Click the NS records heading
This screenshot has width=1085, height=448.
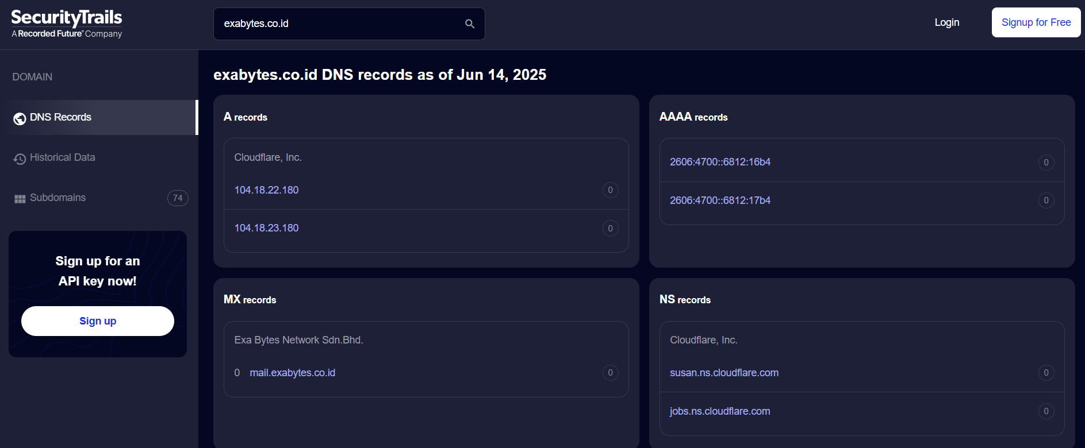coord(685,300)
